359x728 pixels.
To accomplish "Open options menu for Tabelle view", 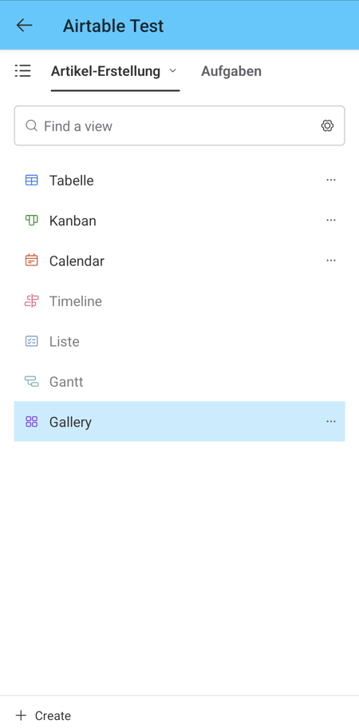I will pos(331,180).
